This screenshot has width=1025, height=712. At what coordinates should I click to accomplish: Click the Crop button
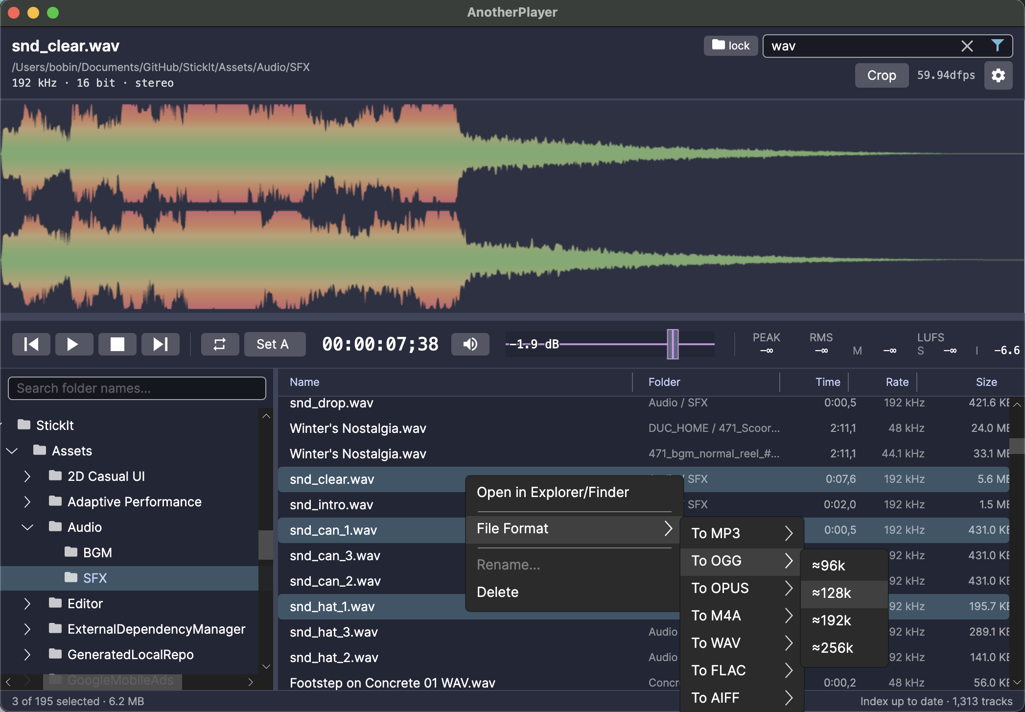point(882,75)
